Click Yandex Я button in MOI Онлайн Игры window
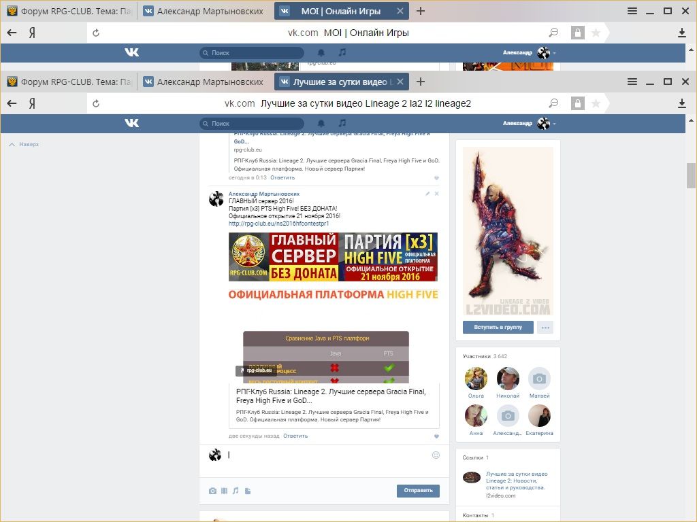Screen dimensions: 697x522 click(32, 33)
